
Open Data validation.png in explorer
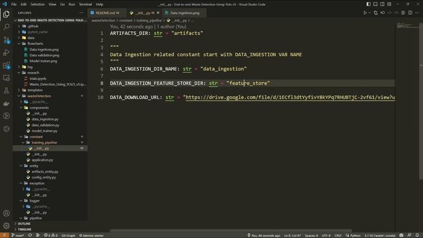click(x=44, y=55)
